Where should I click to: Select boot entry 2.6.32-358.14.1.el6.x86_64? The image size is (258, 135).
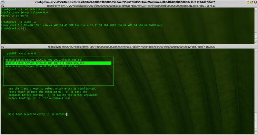pos(42,66)
